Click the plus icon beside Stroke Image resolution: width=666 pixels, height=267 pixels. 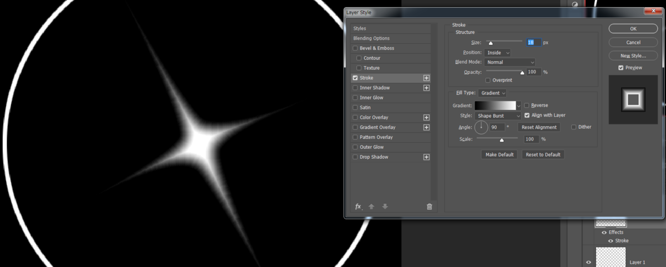[x=426, y=78]
